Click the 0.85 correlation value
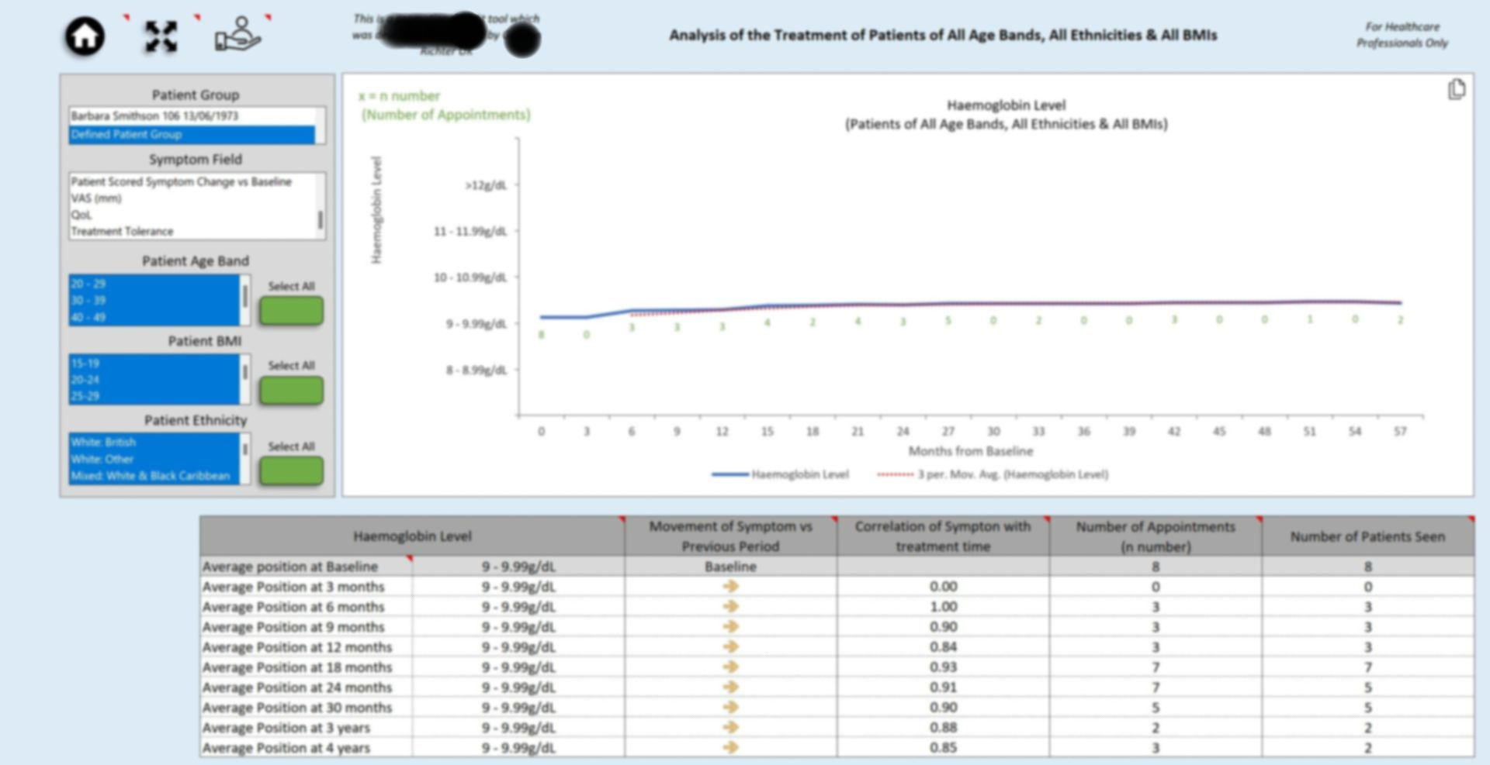Image resolution: width=1490 pixels, height=765 pixels. click(943, 748)
